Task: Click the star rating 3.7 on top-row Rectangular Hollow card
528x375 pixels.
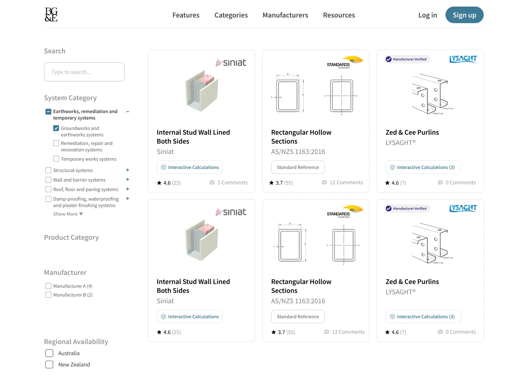Action: point(281,183)
